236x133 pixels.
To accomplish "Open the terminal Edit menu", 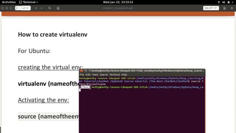I will click(88, 75).
